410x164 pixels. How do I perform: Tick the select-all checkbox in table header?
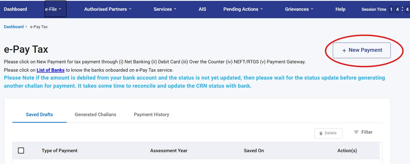pos(21,150)
